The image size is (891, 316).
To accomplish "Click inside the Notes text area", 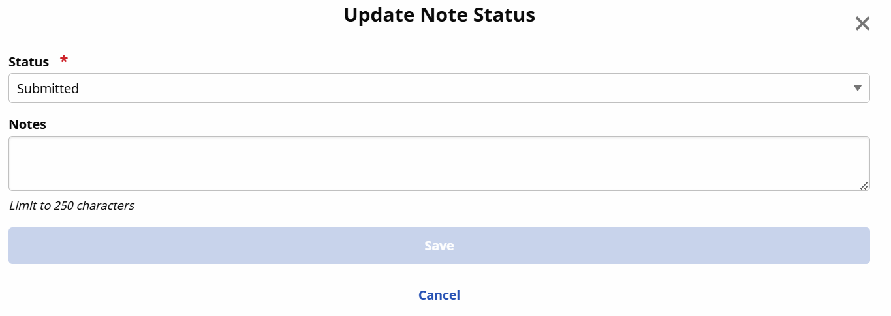I will tap(439, 163).
